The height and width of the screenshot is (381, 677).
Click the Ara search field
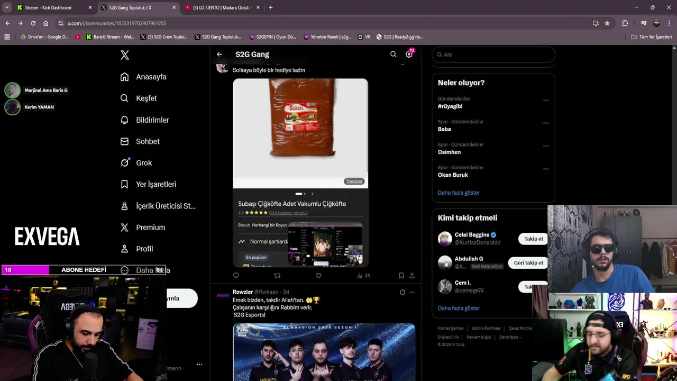[493, 55]
